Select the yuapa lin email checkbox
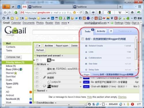 click(37, 82)
